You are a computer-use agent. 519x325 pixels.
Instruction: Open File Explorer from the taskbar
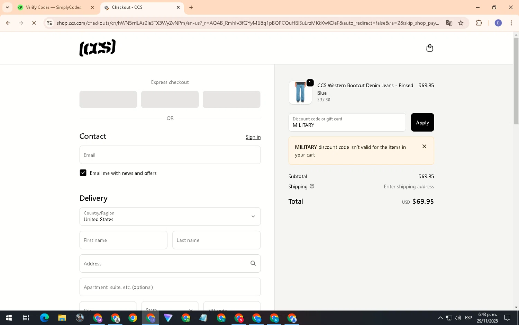(62, 318)
